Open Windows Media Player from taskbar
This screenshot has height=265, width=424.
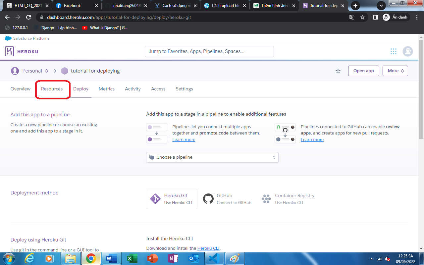[x=49, y=258]
